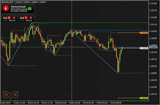Click the Bar closes countdown text
Image resolution: width=160 pixels, height=105 pixels.
(19, 11)
